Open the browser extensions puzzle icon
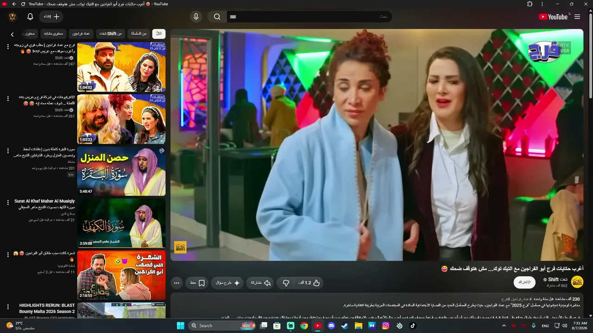 point(530,4)
